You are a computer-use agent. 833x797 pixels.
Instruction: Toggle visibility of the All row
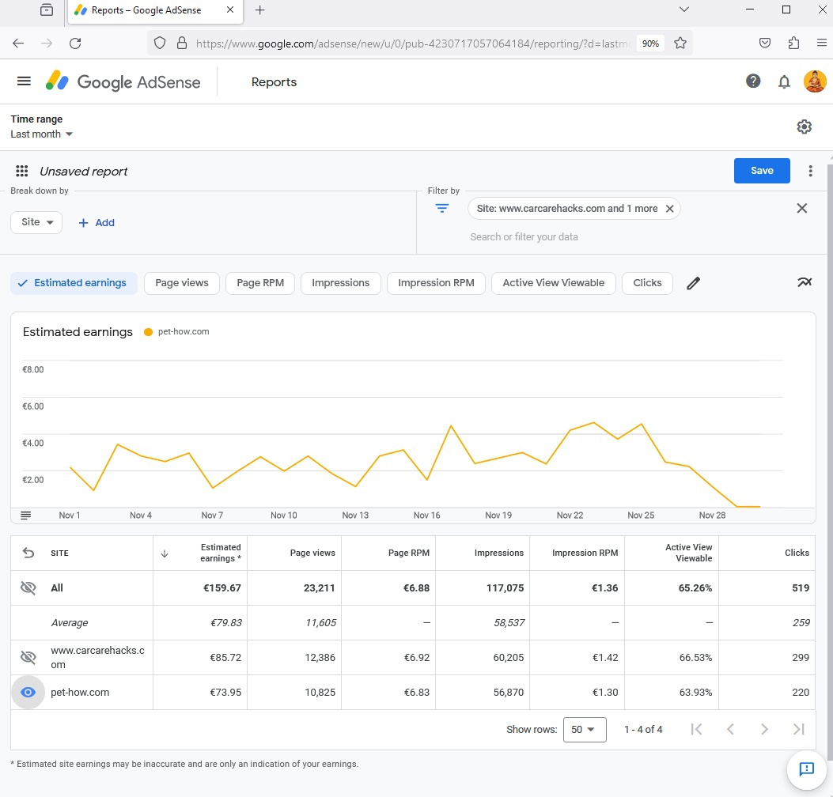click(x=28, y=587)
